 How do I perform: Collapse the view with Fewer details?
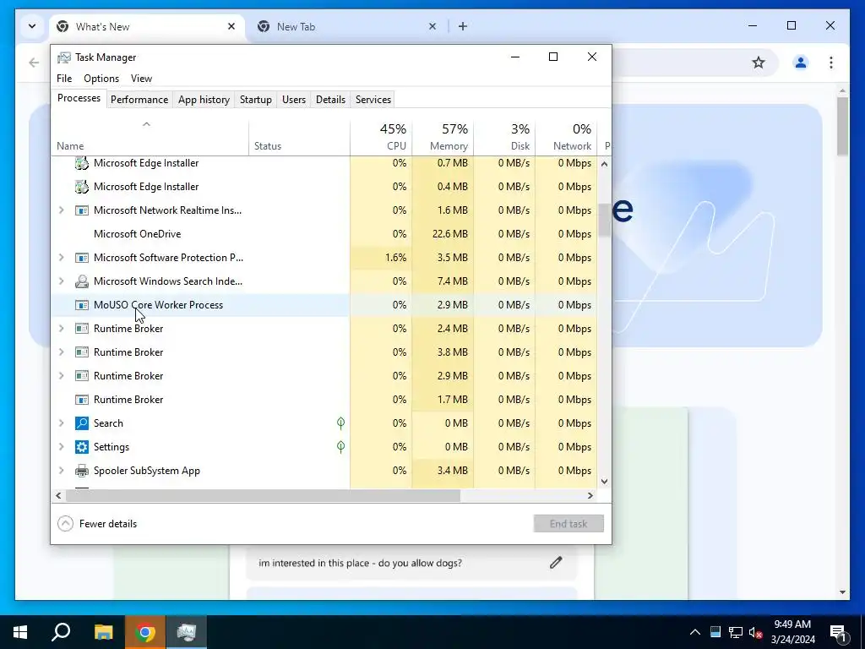[97, 524]
